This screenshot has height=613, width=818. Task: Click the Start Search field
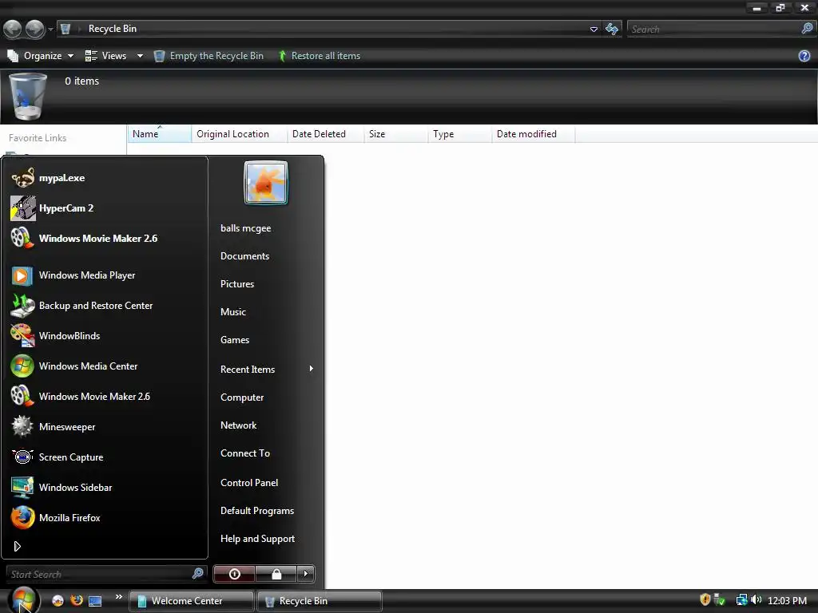point(106,574)
